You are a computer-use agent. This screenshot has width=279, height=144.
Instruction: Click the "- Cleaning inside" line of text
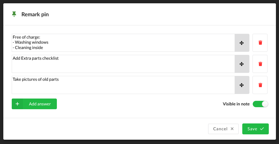tap(29, 47)
